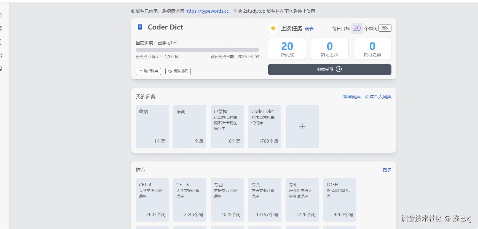
Task: Click the 上次任务 heading
Action: point(291,29)
